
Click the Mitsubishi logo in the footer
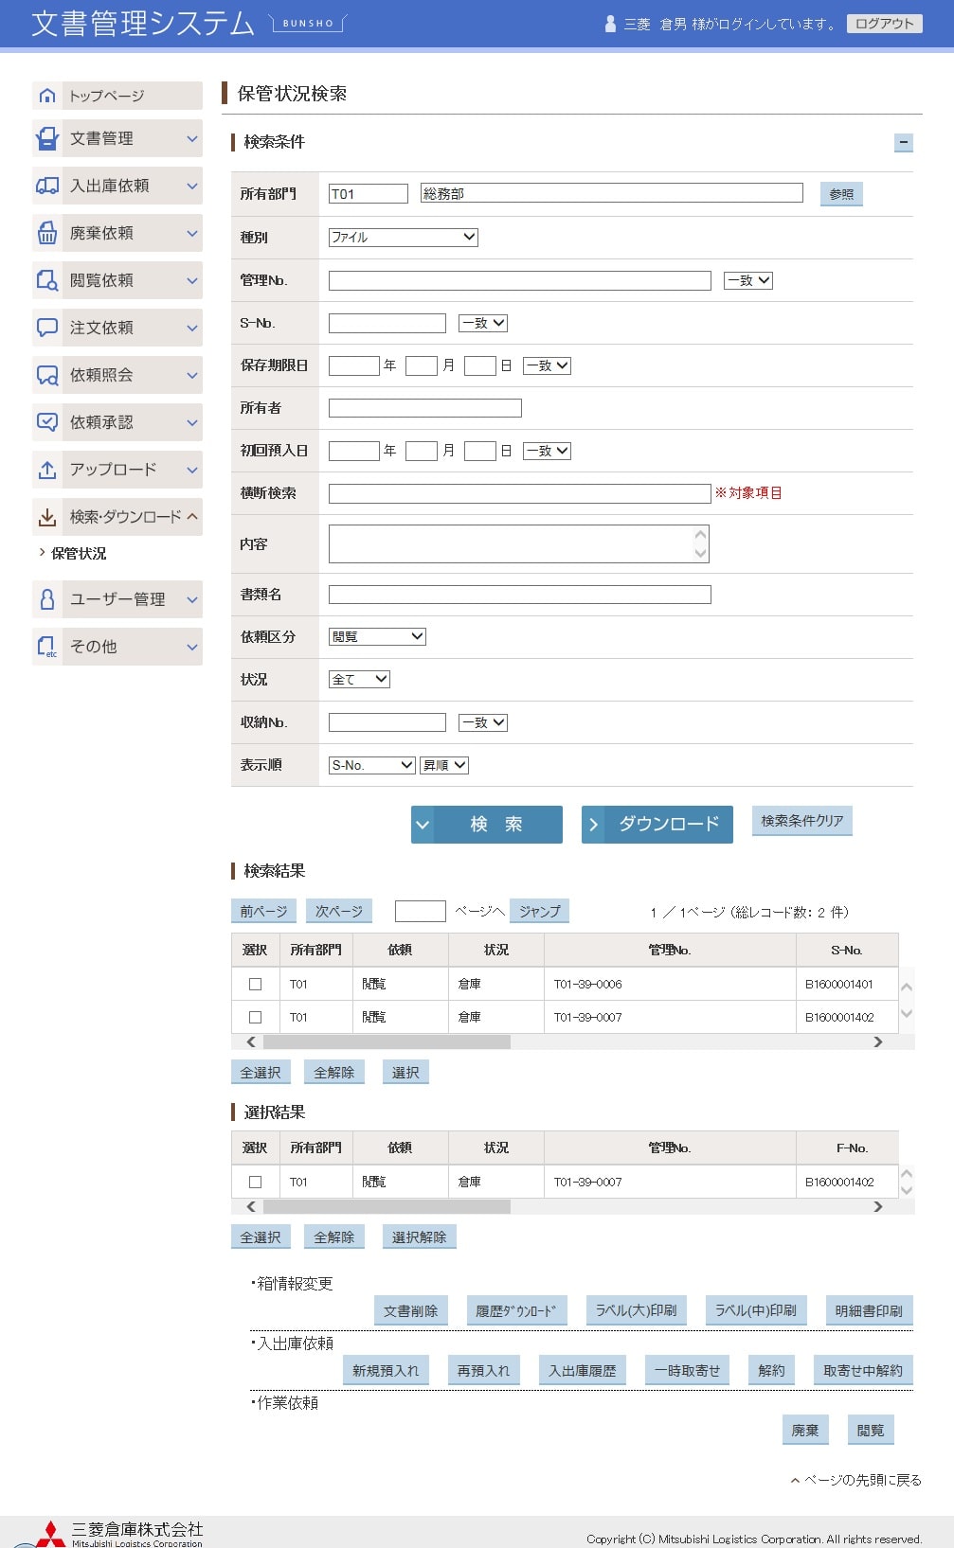click(x=49, y=1535)
